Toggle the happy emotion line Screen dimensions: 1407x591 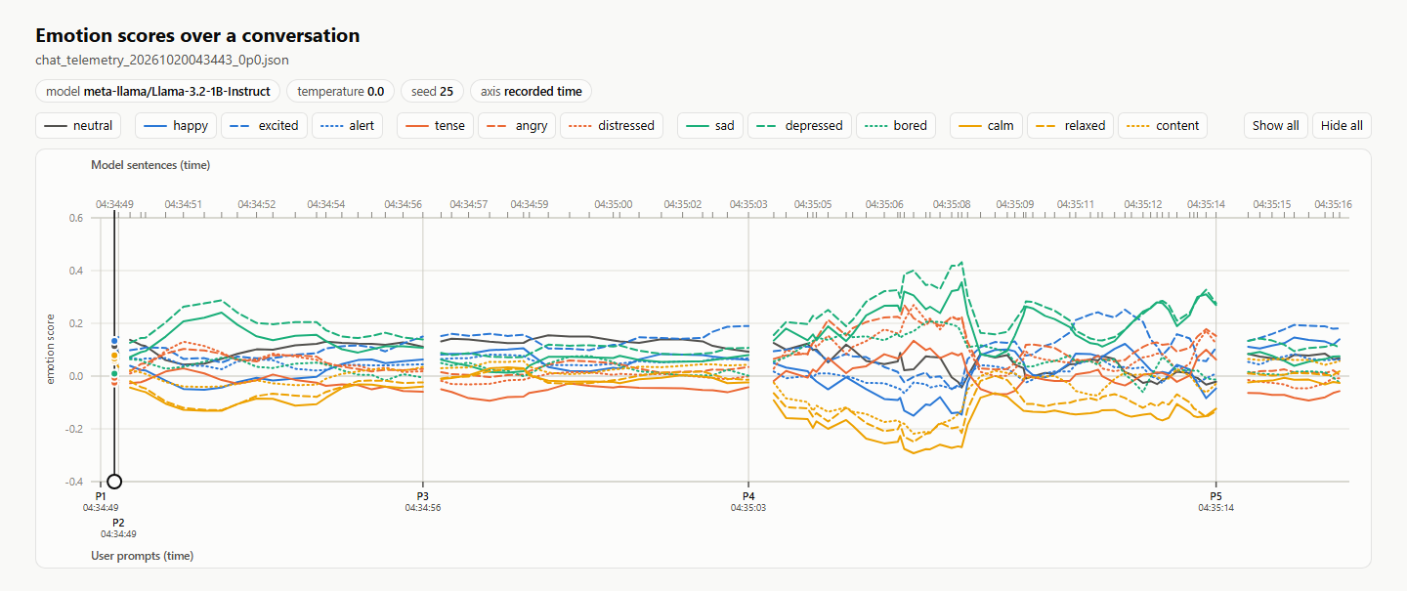click(177, 125)
